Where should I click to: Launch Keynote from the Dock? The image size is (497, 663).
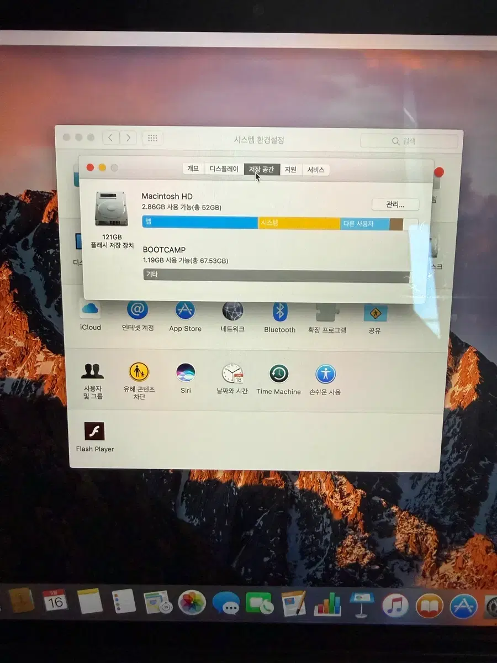pyautogui.click(x=362, y=606)
